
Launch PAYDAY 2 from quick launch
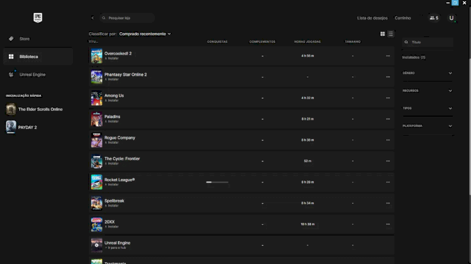27,127
